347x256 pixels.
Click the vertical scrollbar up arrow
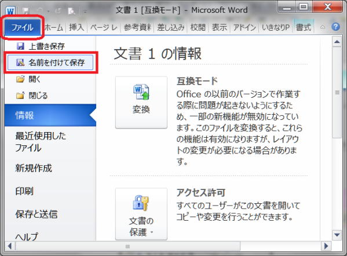coord(337,42)
